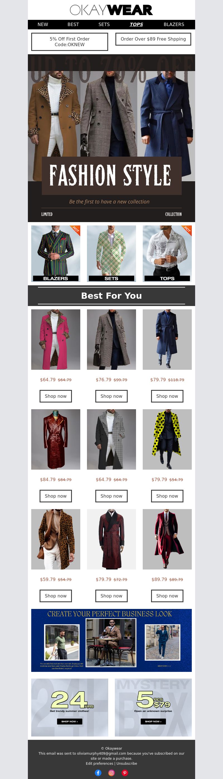This screenshot has height=779, width=223.
Task: Select the TOPS navigation item
Action: (136, 25)
